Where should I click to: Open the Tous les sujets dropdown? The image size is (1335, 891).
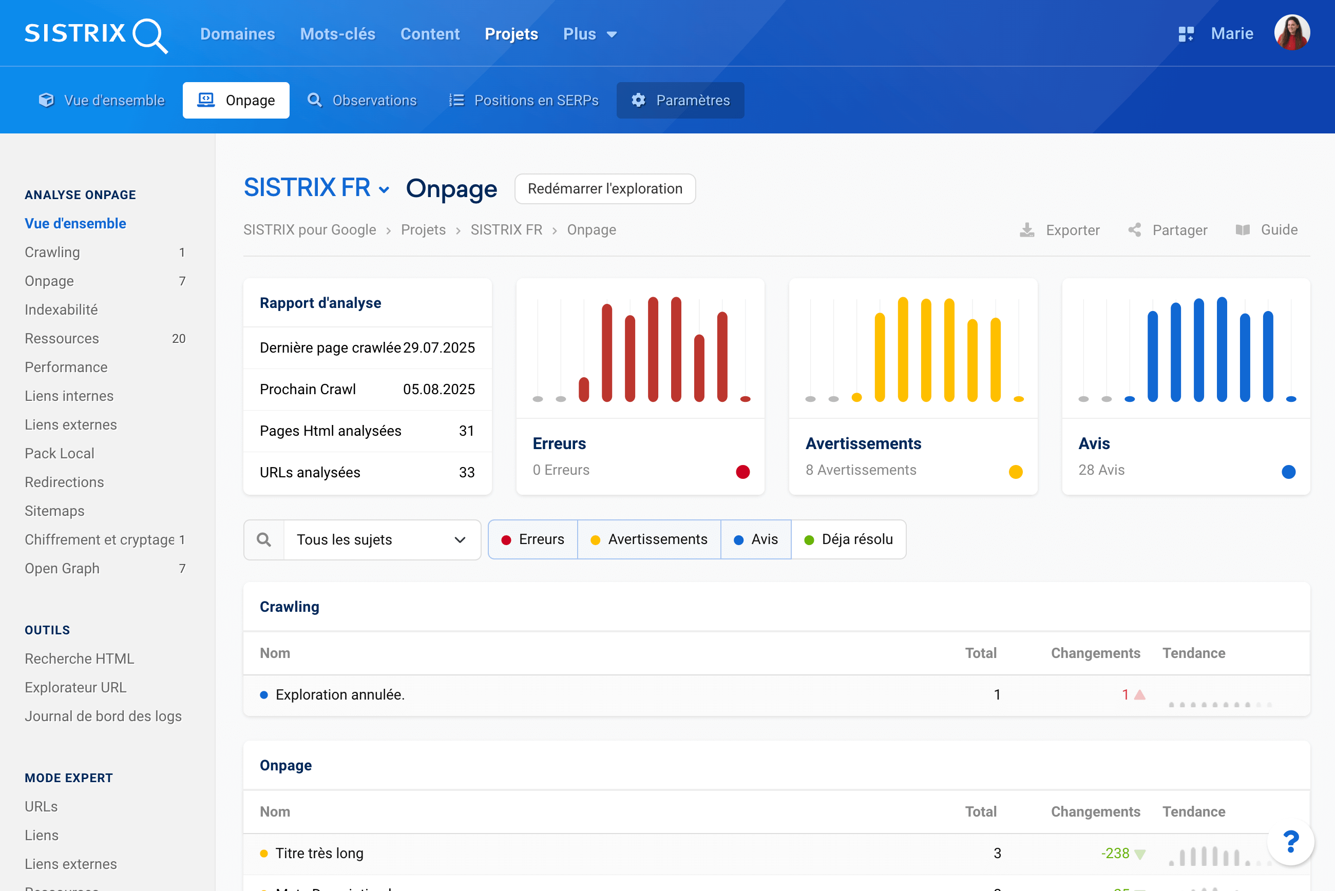point(382,539)
